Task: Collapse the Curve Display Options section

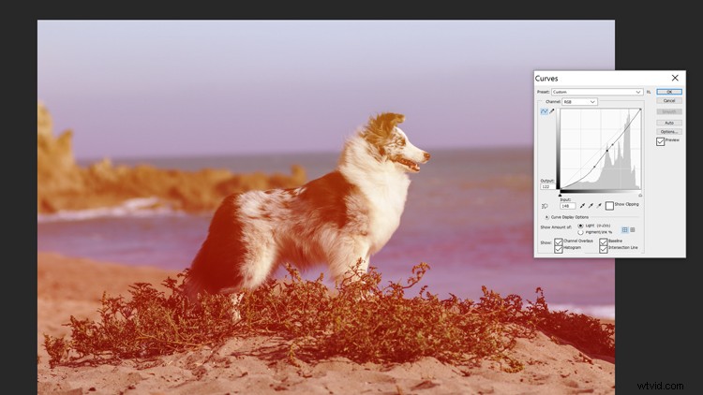Action: click(x=546, y=216)
